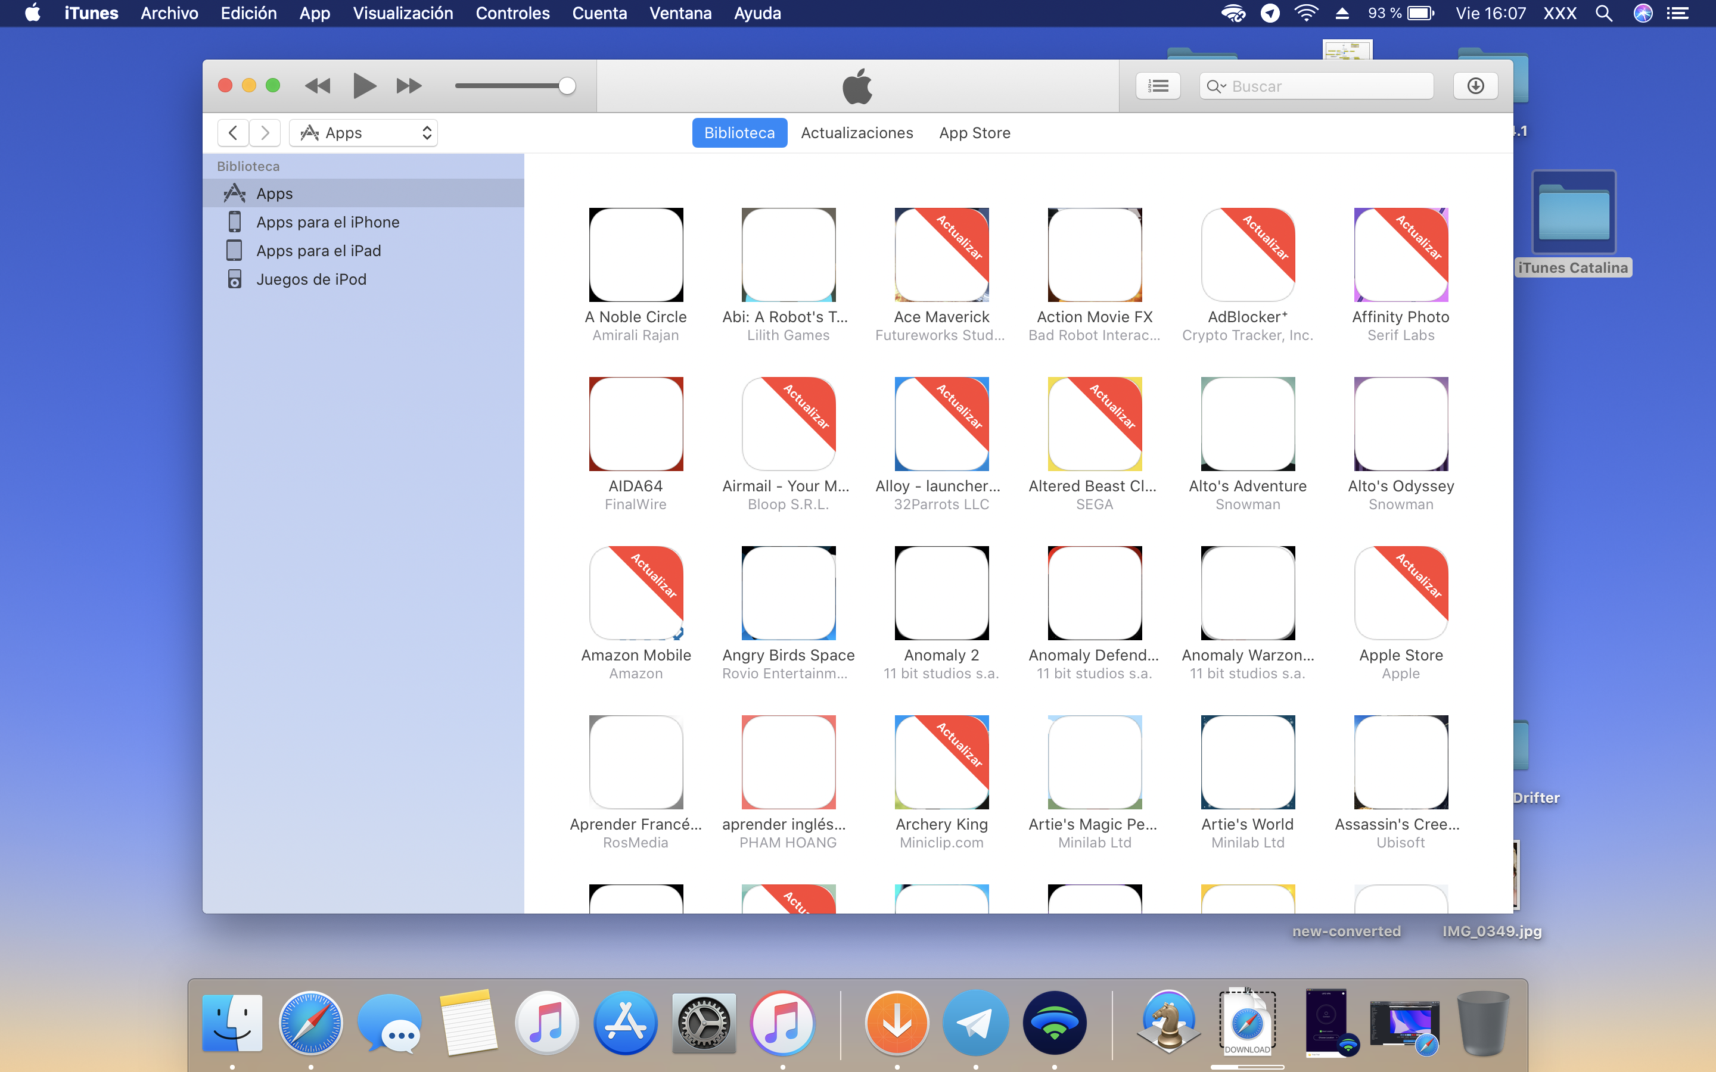Toggle the list view button
This screenshot has width=1716, height=1072.
point(1158,86)
